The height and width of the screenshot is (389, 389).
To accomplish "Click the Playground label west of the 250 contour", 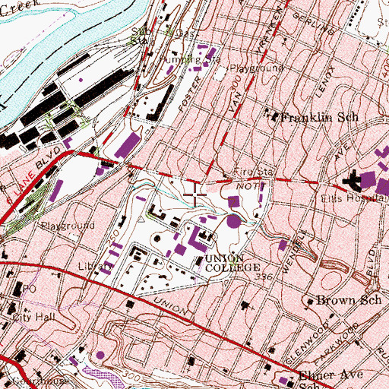I will [68, 226].
